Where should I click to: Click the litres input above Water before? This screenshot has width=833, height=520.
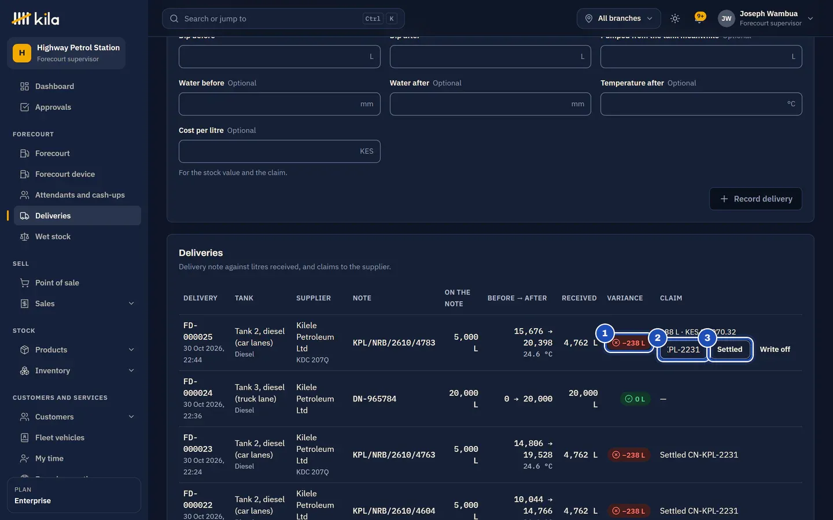pyautogui.click(x=279, y=57)
